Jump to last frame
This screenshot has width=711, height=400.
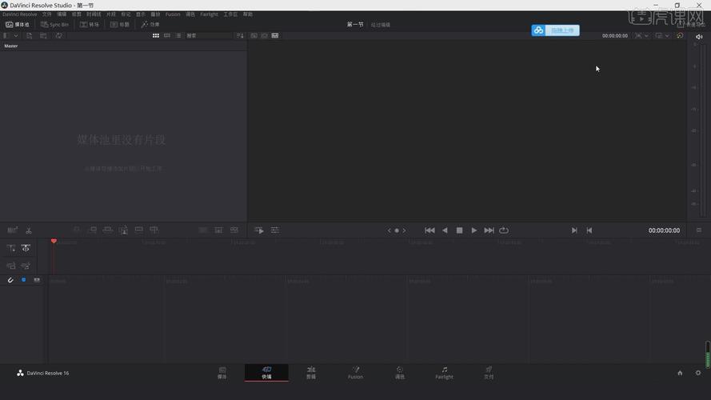click(489, 230)
